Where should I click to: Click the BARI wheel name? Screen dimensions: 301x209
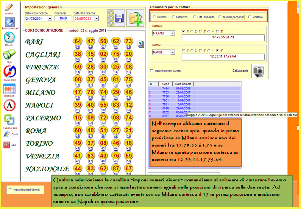coord(34,42)
